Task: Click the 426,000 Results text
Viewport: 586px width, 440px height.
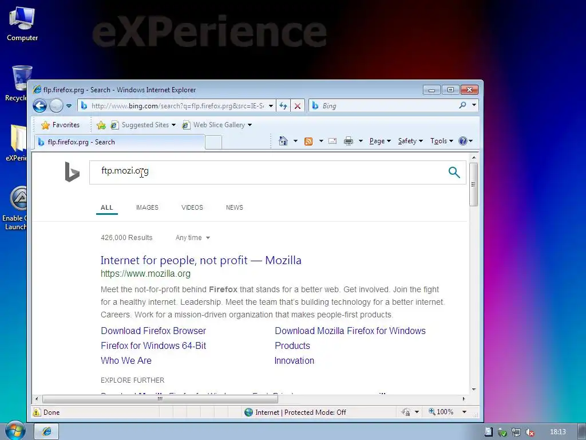Action: (126, 238)
